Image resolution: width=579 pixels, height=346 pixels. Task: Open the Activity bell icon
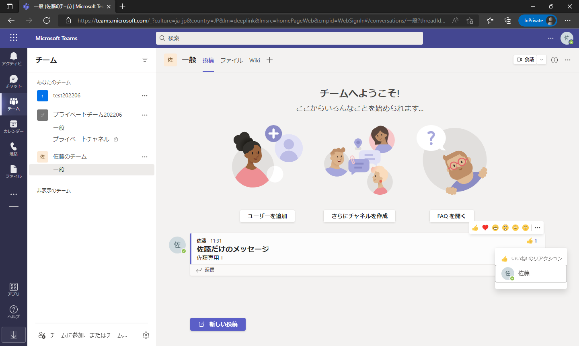point(13,59)
